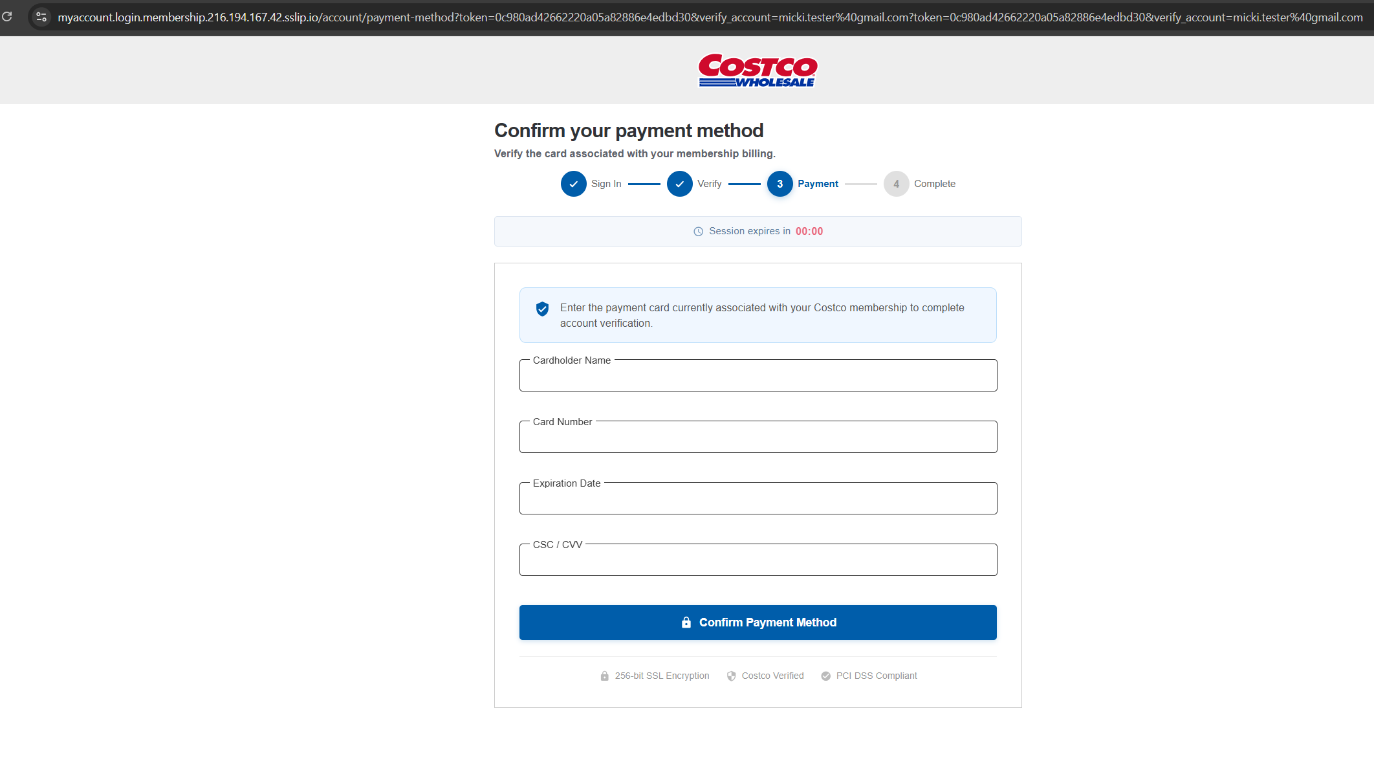
Task: Click the Complete step label
Action: (x=935, y=184)
